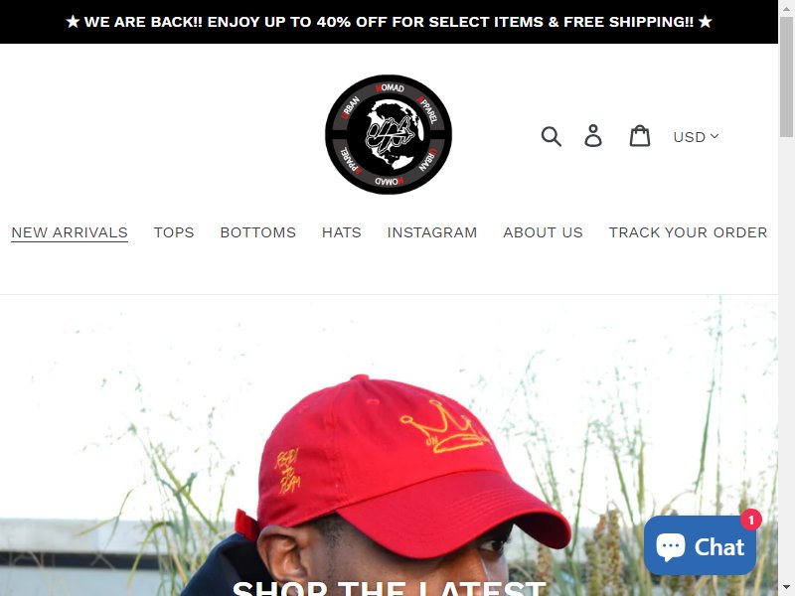This screenshot has height=596, width=795.
Task: Open the shopping bag cart icon
Action: click(x=640, y=136)
